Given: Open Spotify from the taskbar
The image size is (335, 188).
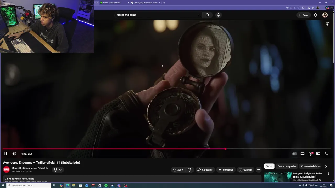Looking at the screenshot, I should click(106, 185).
